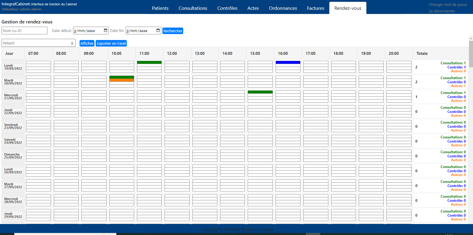Click 'Contrôle: 1' in the Lundi 19/09 totals
The width and height of the screenshot is (473, 235).
[x=457, y=67]
